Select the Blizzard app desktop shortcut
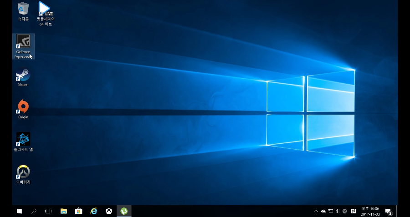 coord(23,142)
